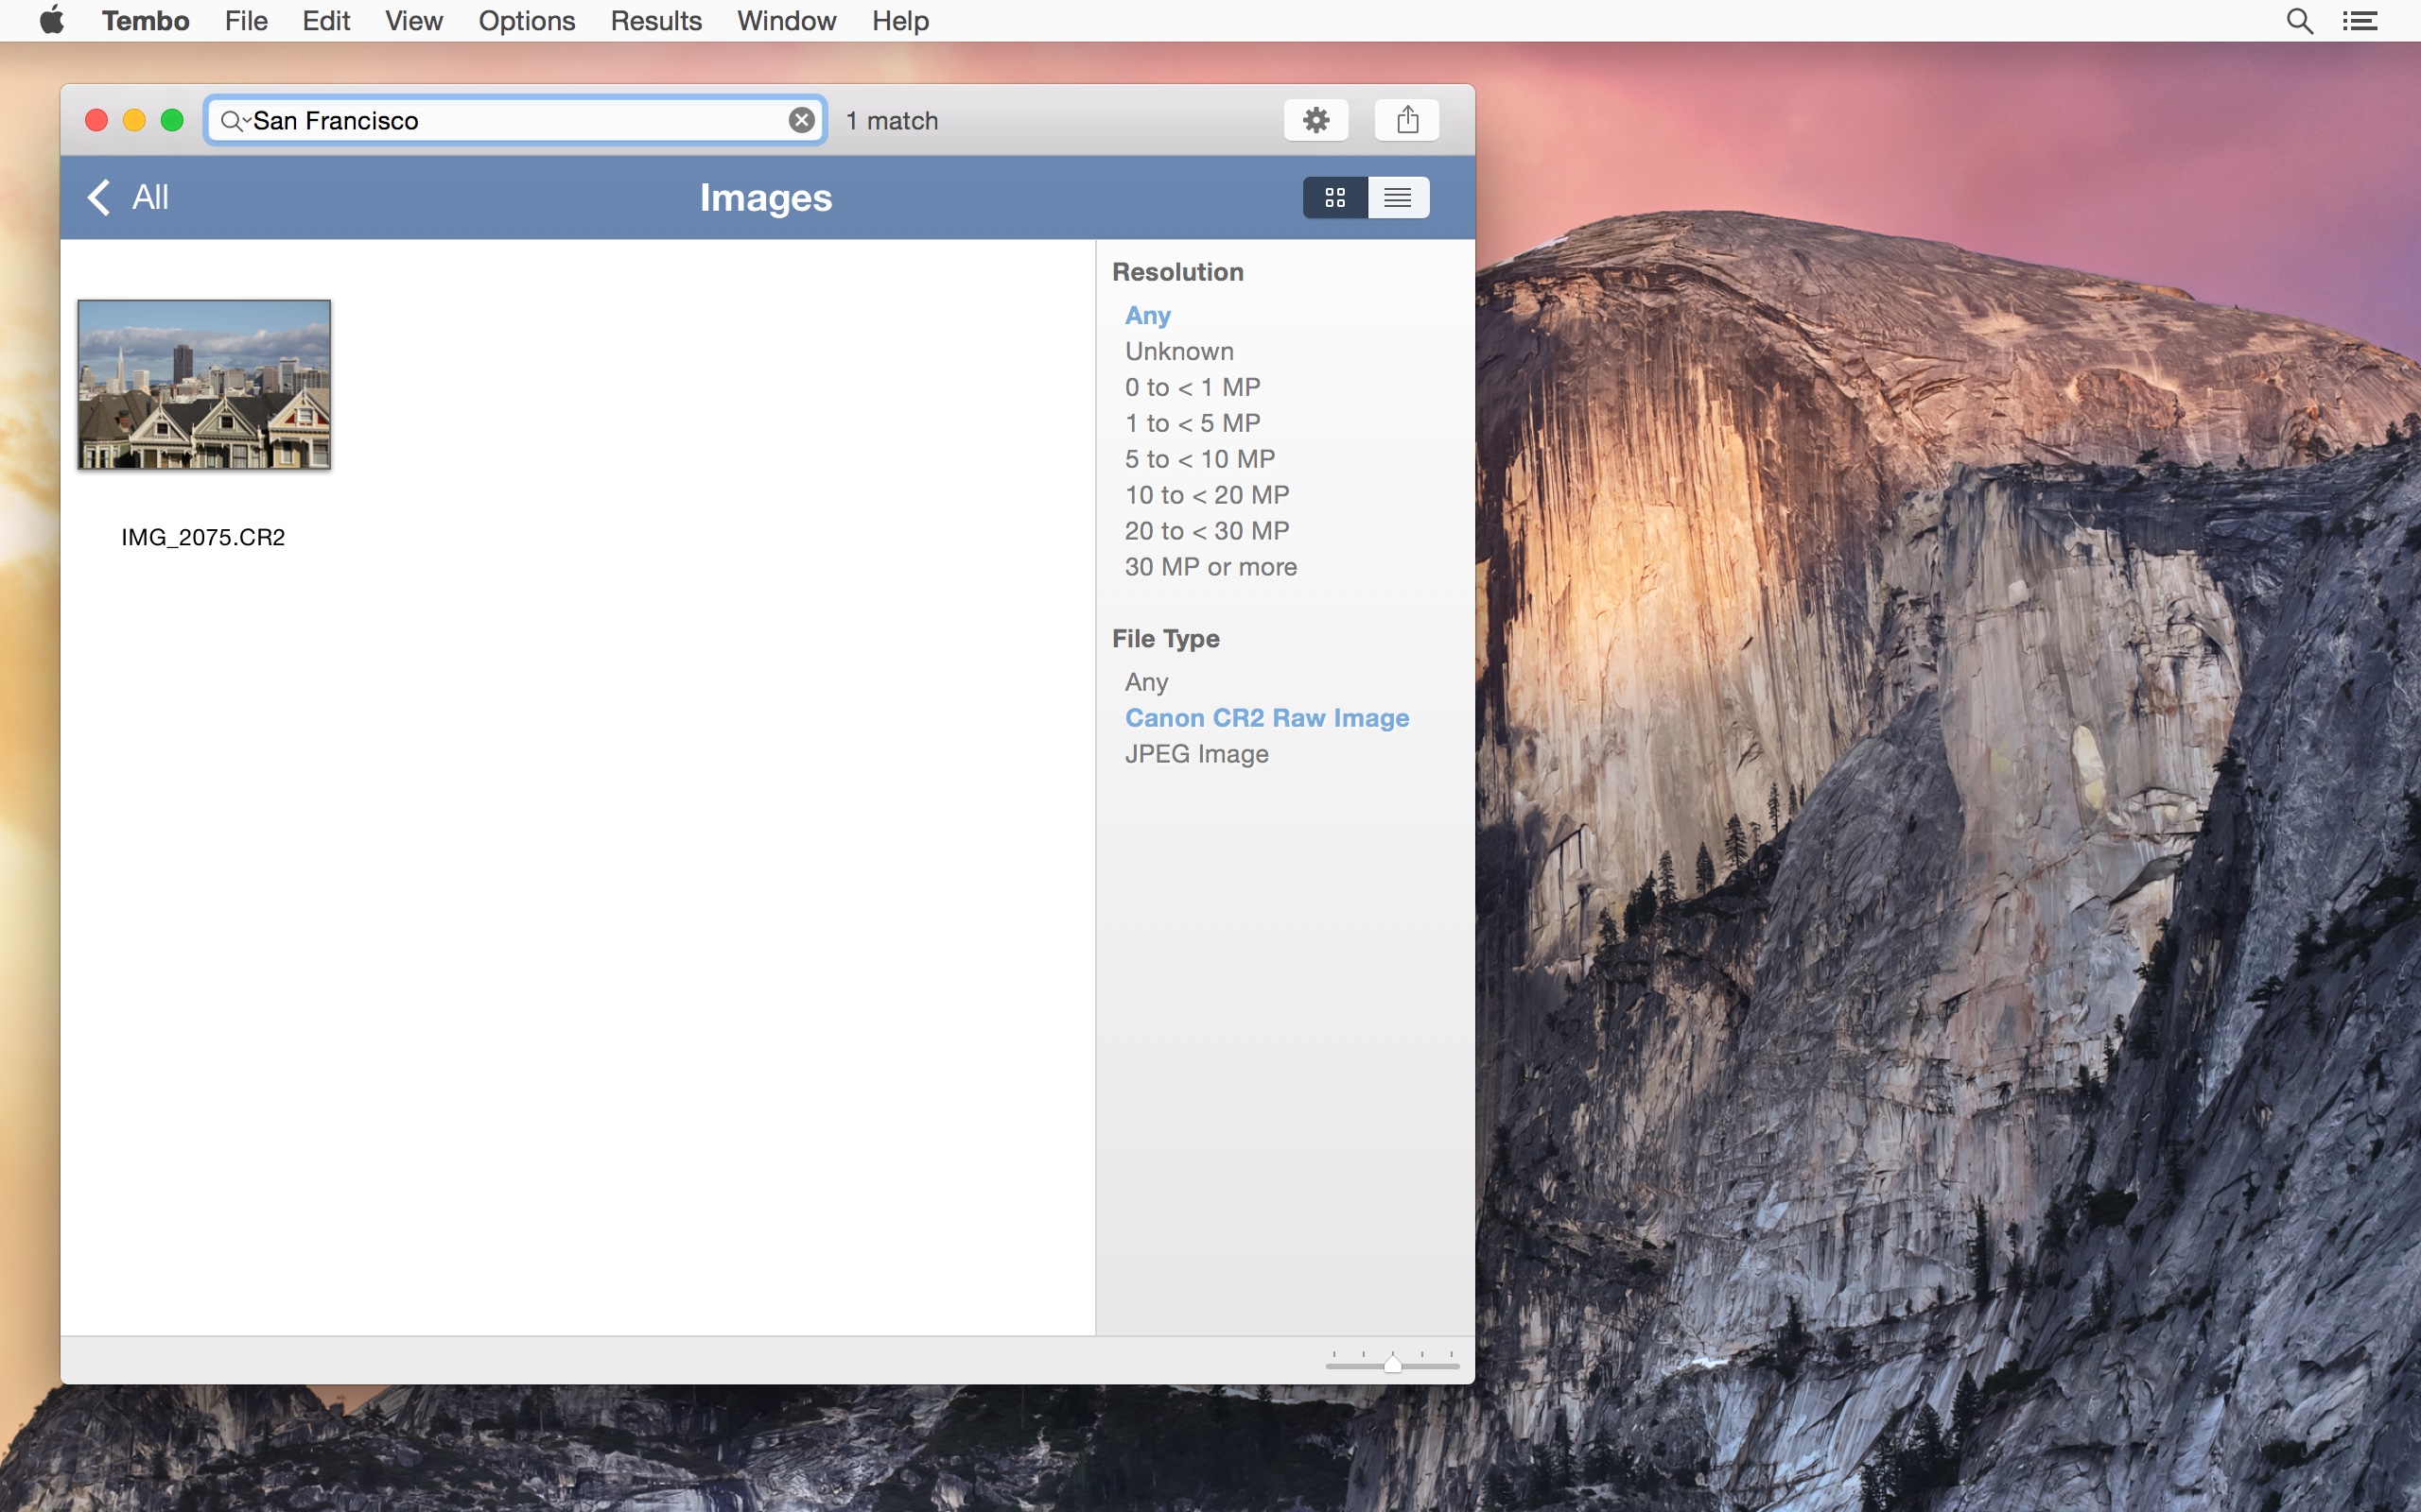Set File Type filter to Any

1146,682
